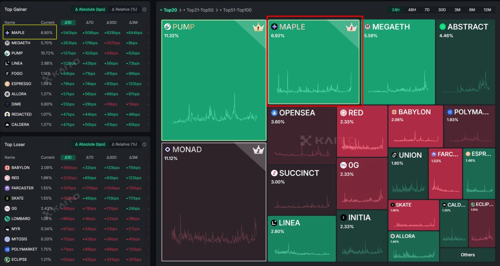Click the LOMBARD icon in Top Loser list
Image resolution: width=500 pixels, height=266 pixels.
[x=7, y=218]
